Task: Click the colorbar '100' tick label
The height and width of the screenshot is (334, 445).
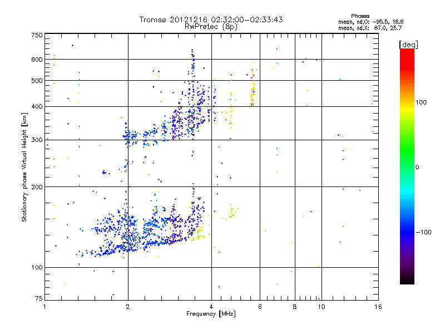Action: (x=421, y=102)
